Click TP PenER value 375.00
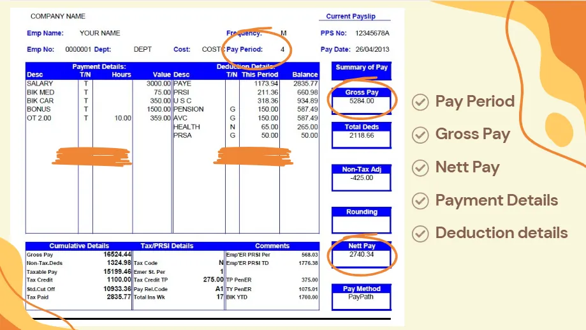This screenshot has height=330, width=586. click(x=309, y=280)
